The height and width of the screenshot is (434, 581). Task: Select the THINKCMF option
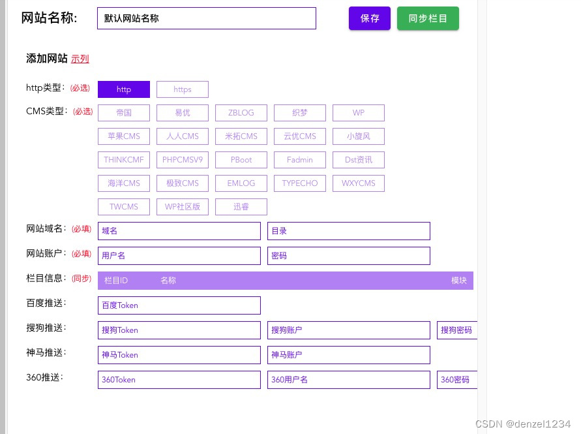(124, 160)
